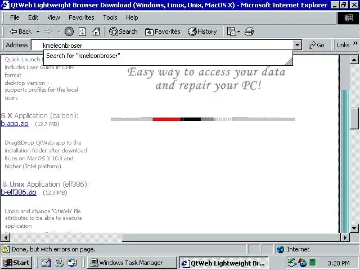Click the Windows logo throbber icon
The image size is (360, 270).
348,18
